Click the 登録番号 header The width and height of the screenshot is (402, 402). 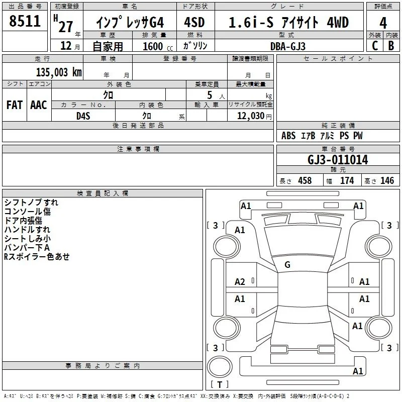click(180, 59)
